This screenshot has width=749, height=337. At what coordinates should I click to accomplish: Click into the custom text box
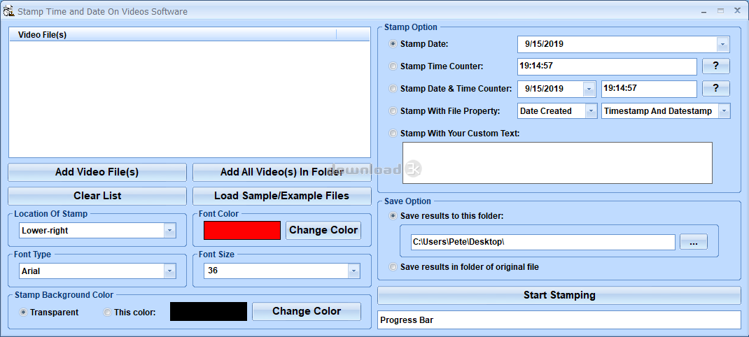557,163
